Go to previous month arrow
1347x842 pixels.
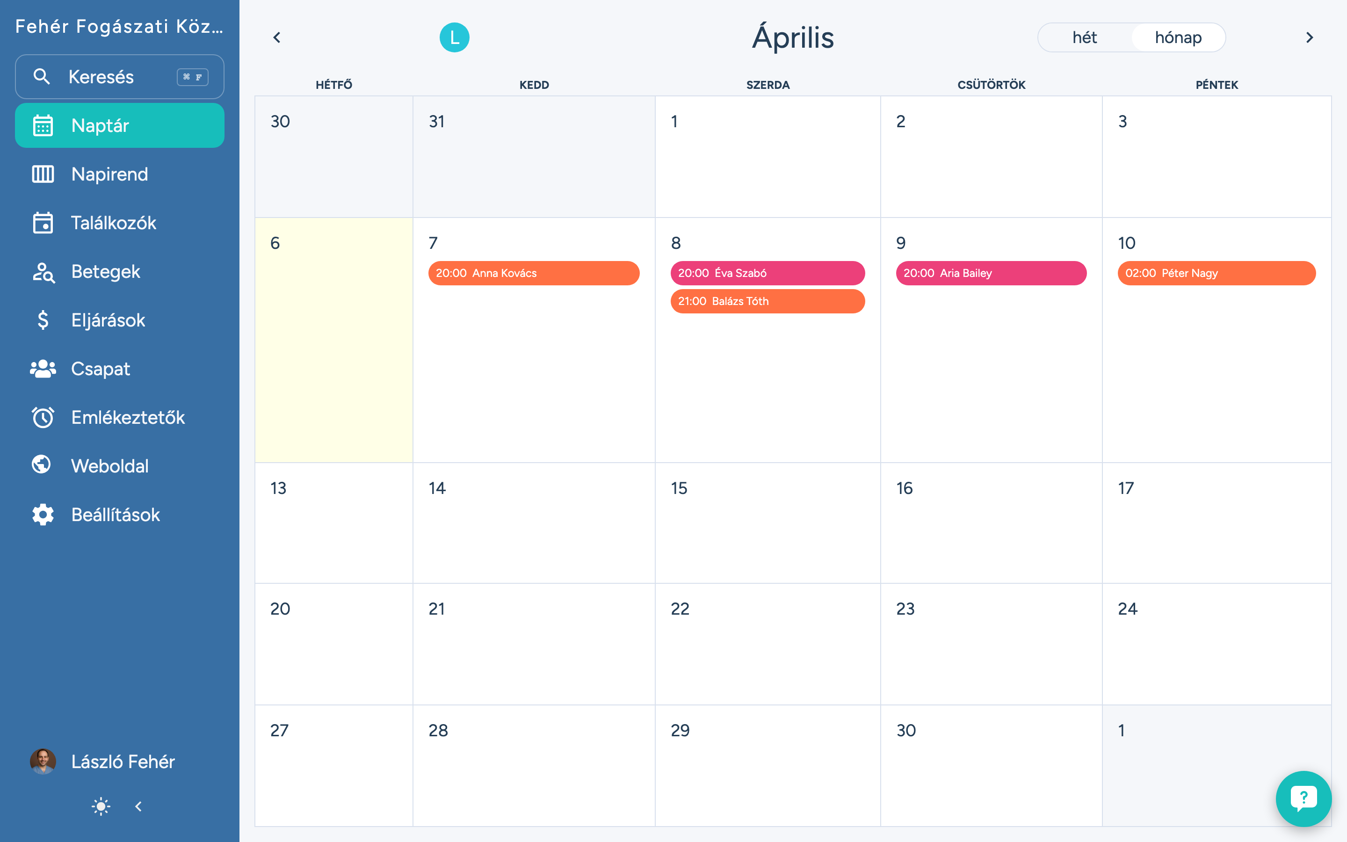pyautogui.click(x=276, y=37)
